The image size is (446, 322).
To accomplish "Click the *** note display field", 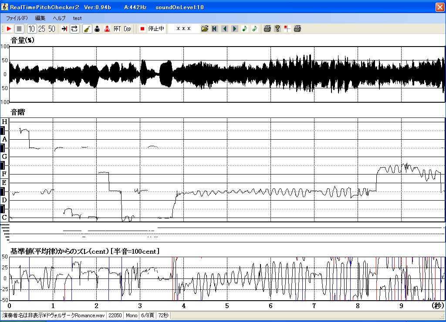I will click(183, 29).
